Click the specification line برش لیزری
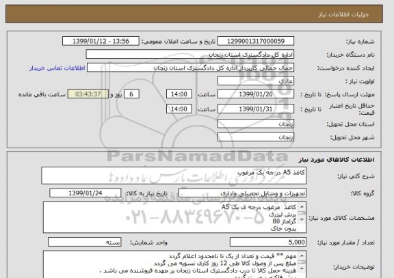 [x=283, y=214]
